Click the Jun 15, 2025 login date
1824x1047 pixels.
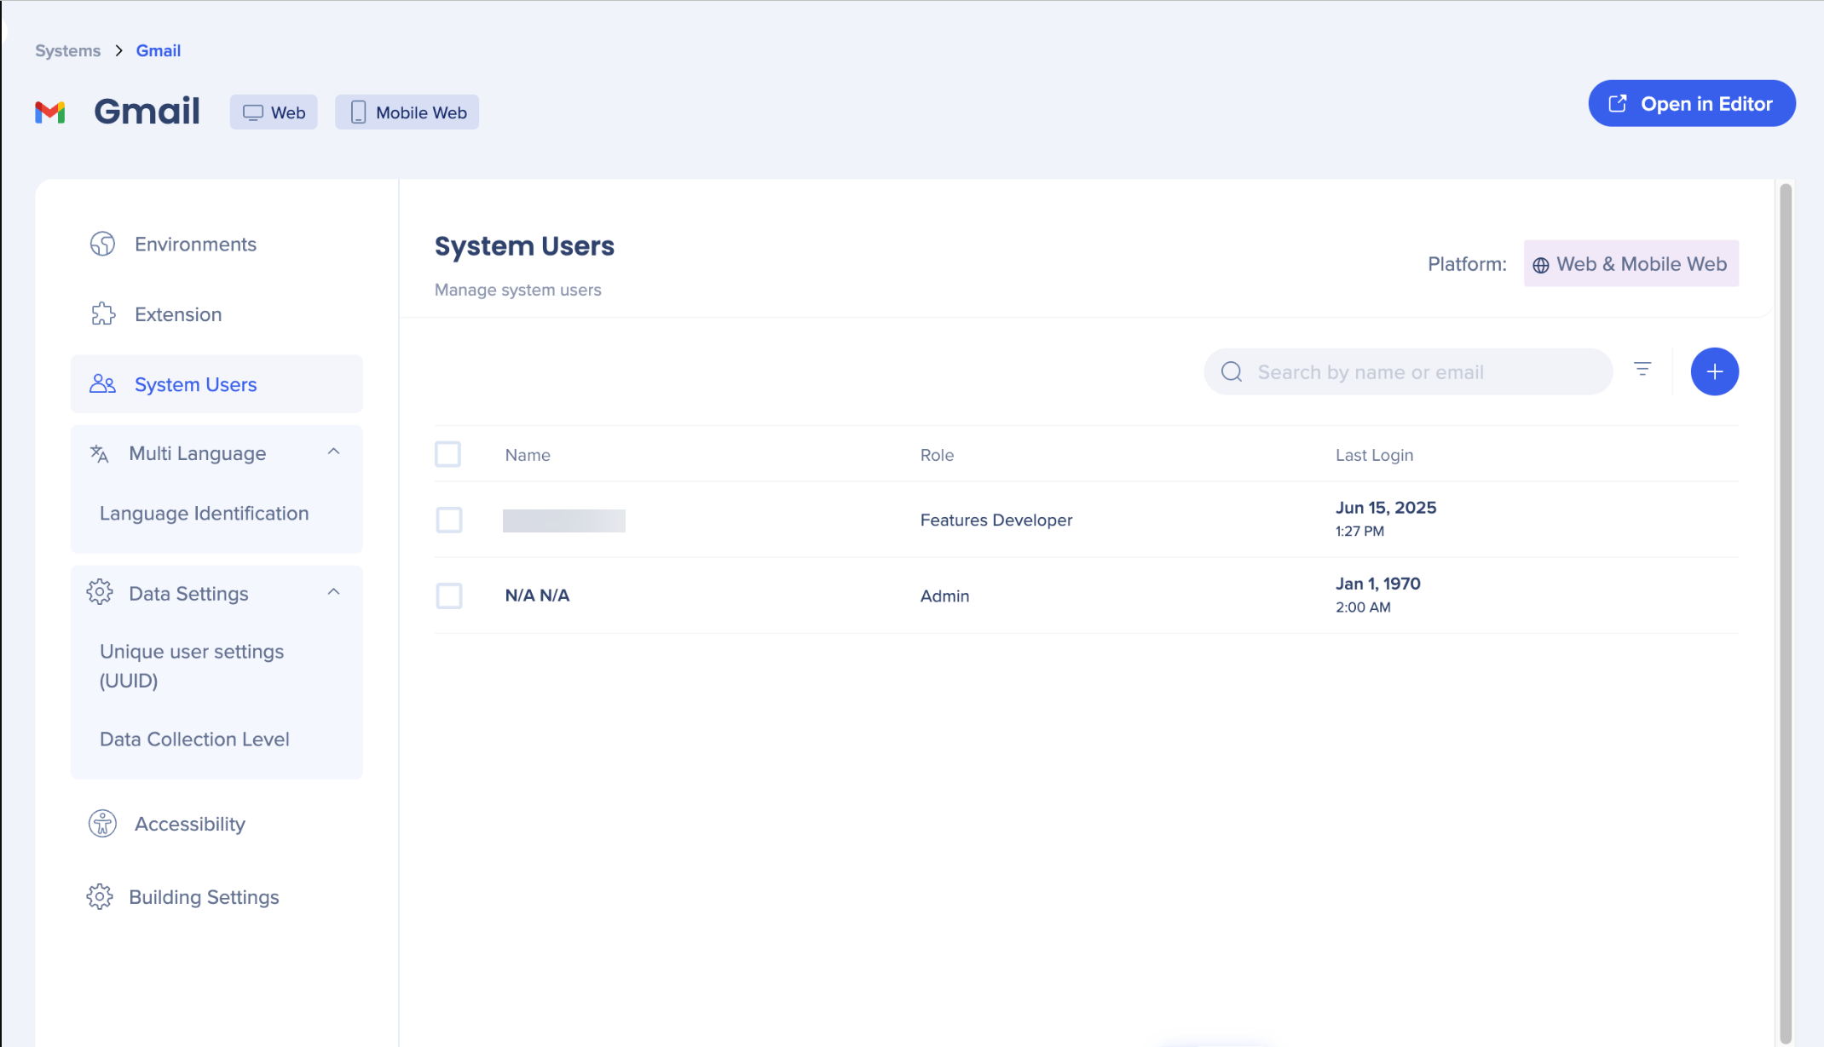point(1386,508)
